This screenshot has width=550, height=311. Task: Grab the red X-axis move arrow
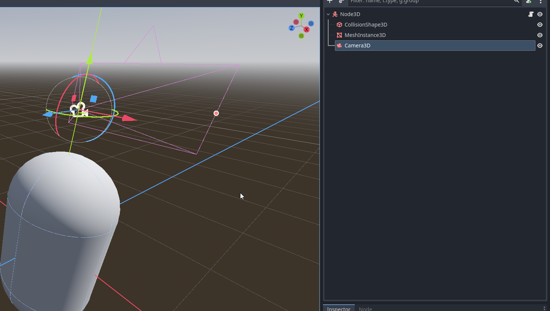tap(129, 118)
